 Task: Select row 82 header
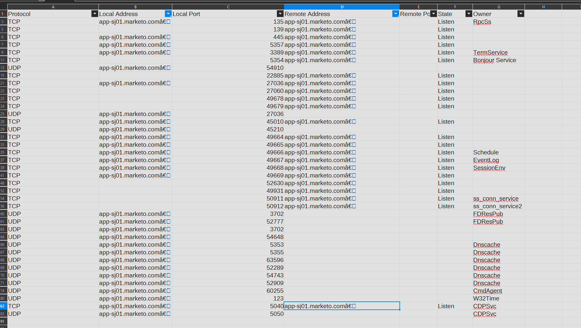pos(4,306)
